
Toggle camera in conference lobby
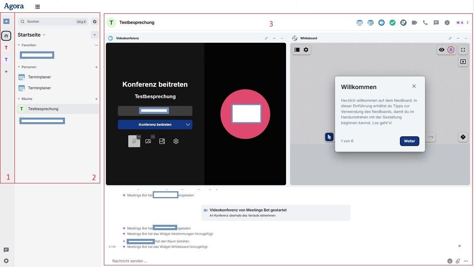[x=148, y=141]
